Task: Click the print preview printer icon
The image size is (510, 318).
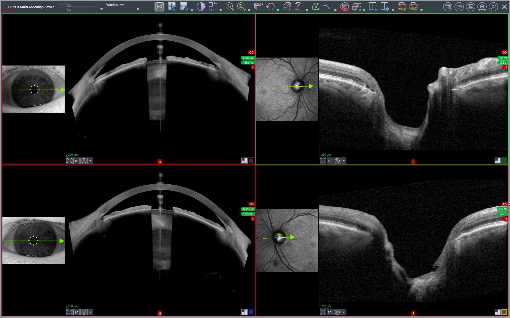Action: point(402,7)
